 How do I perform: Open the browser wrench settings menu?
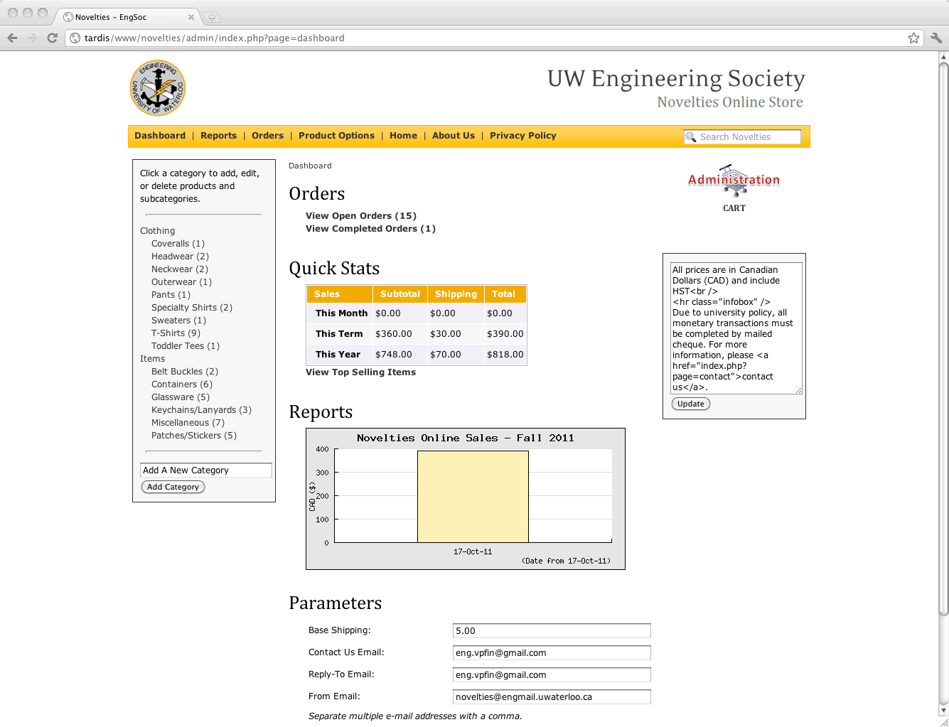936,38
